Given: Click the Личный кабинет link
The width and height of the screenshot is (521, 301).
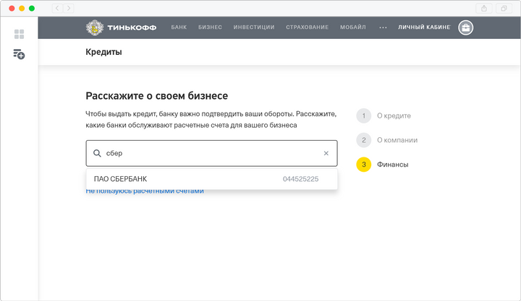Looking at the screenshot, I should (x=424, y=27).
